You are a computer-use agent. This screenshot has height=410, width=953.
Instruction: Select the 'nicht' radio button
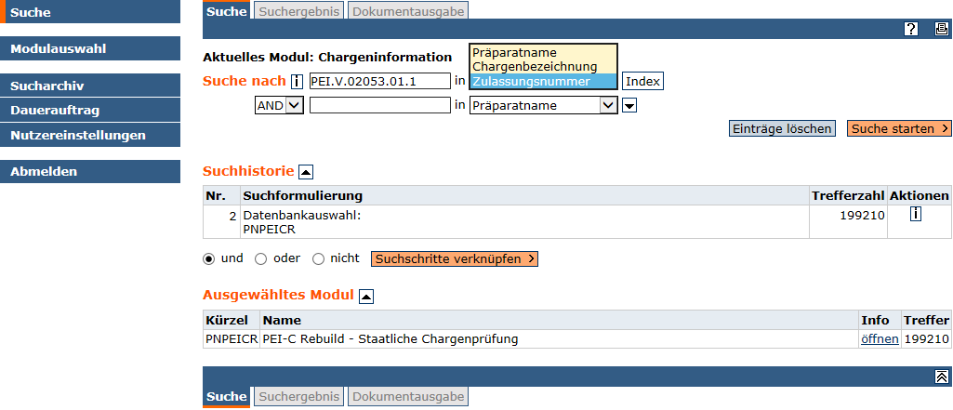tap(319, 259)
